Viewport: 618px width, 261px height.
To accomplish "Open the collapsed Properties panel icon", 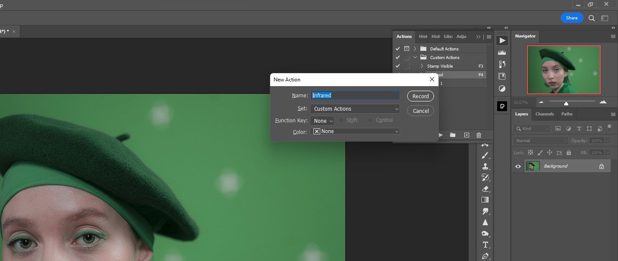I will (x=502, y=76).
